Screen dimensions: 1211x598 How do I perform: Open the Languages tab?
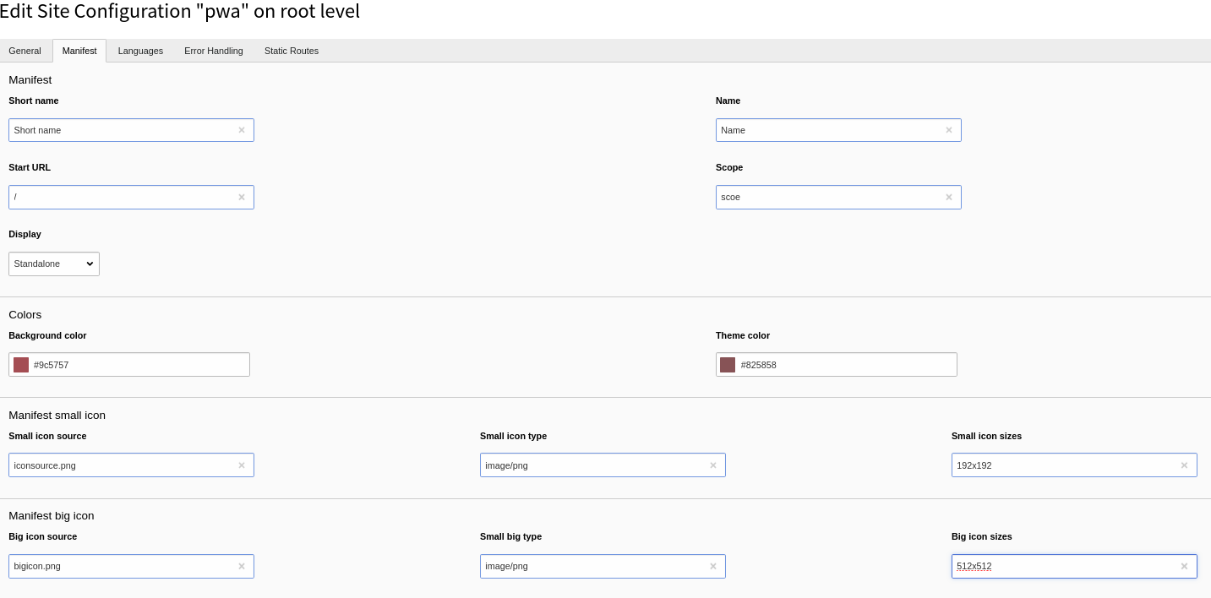pos(140,51)
